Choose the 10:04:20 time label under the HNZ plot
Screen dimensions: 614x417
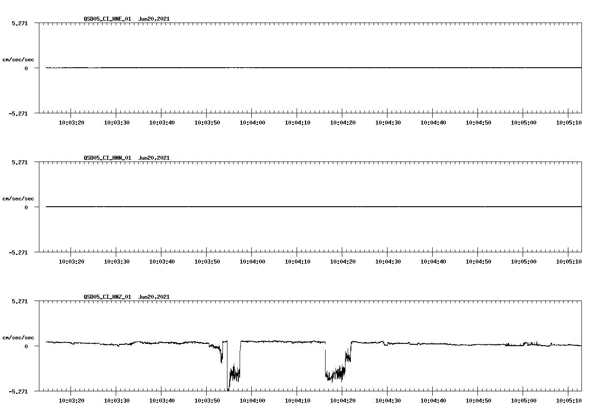[343, 401]
